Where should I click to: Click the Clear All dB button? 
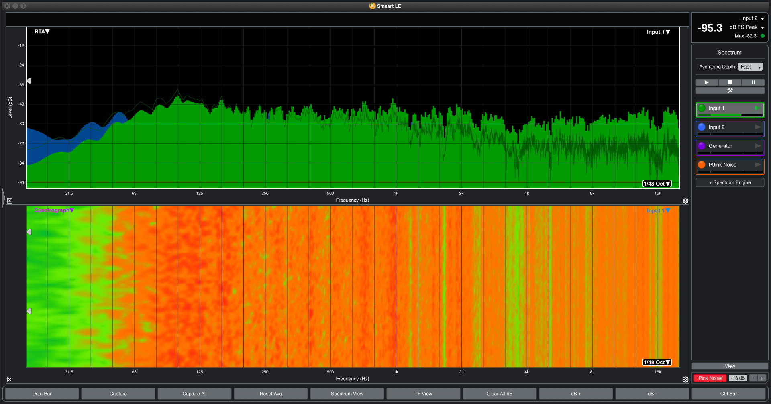pyautogui.click(x=500, y=394)
